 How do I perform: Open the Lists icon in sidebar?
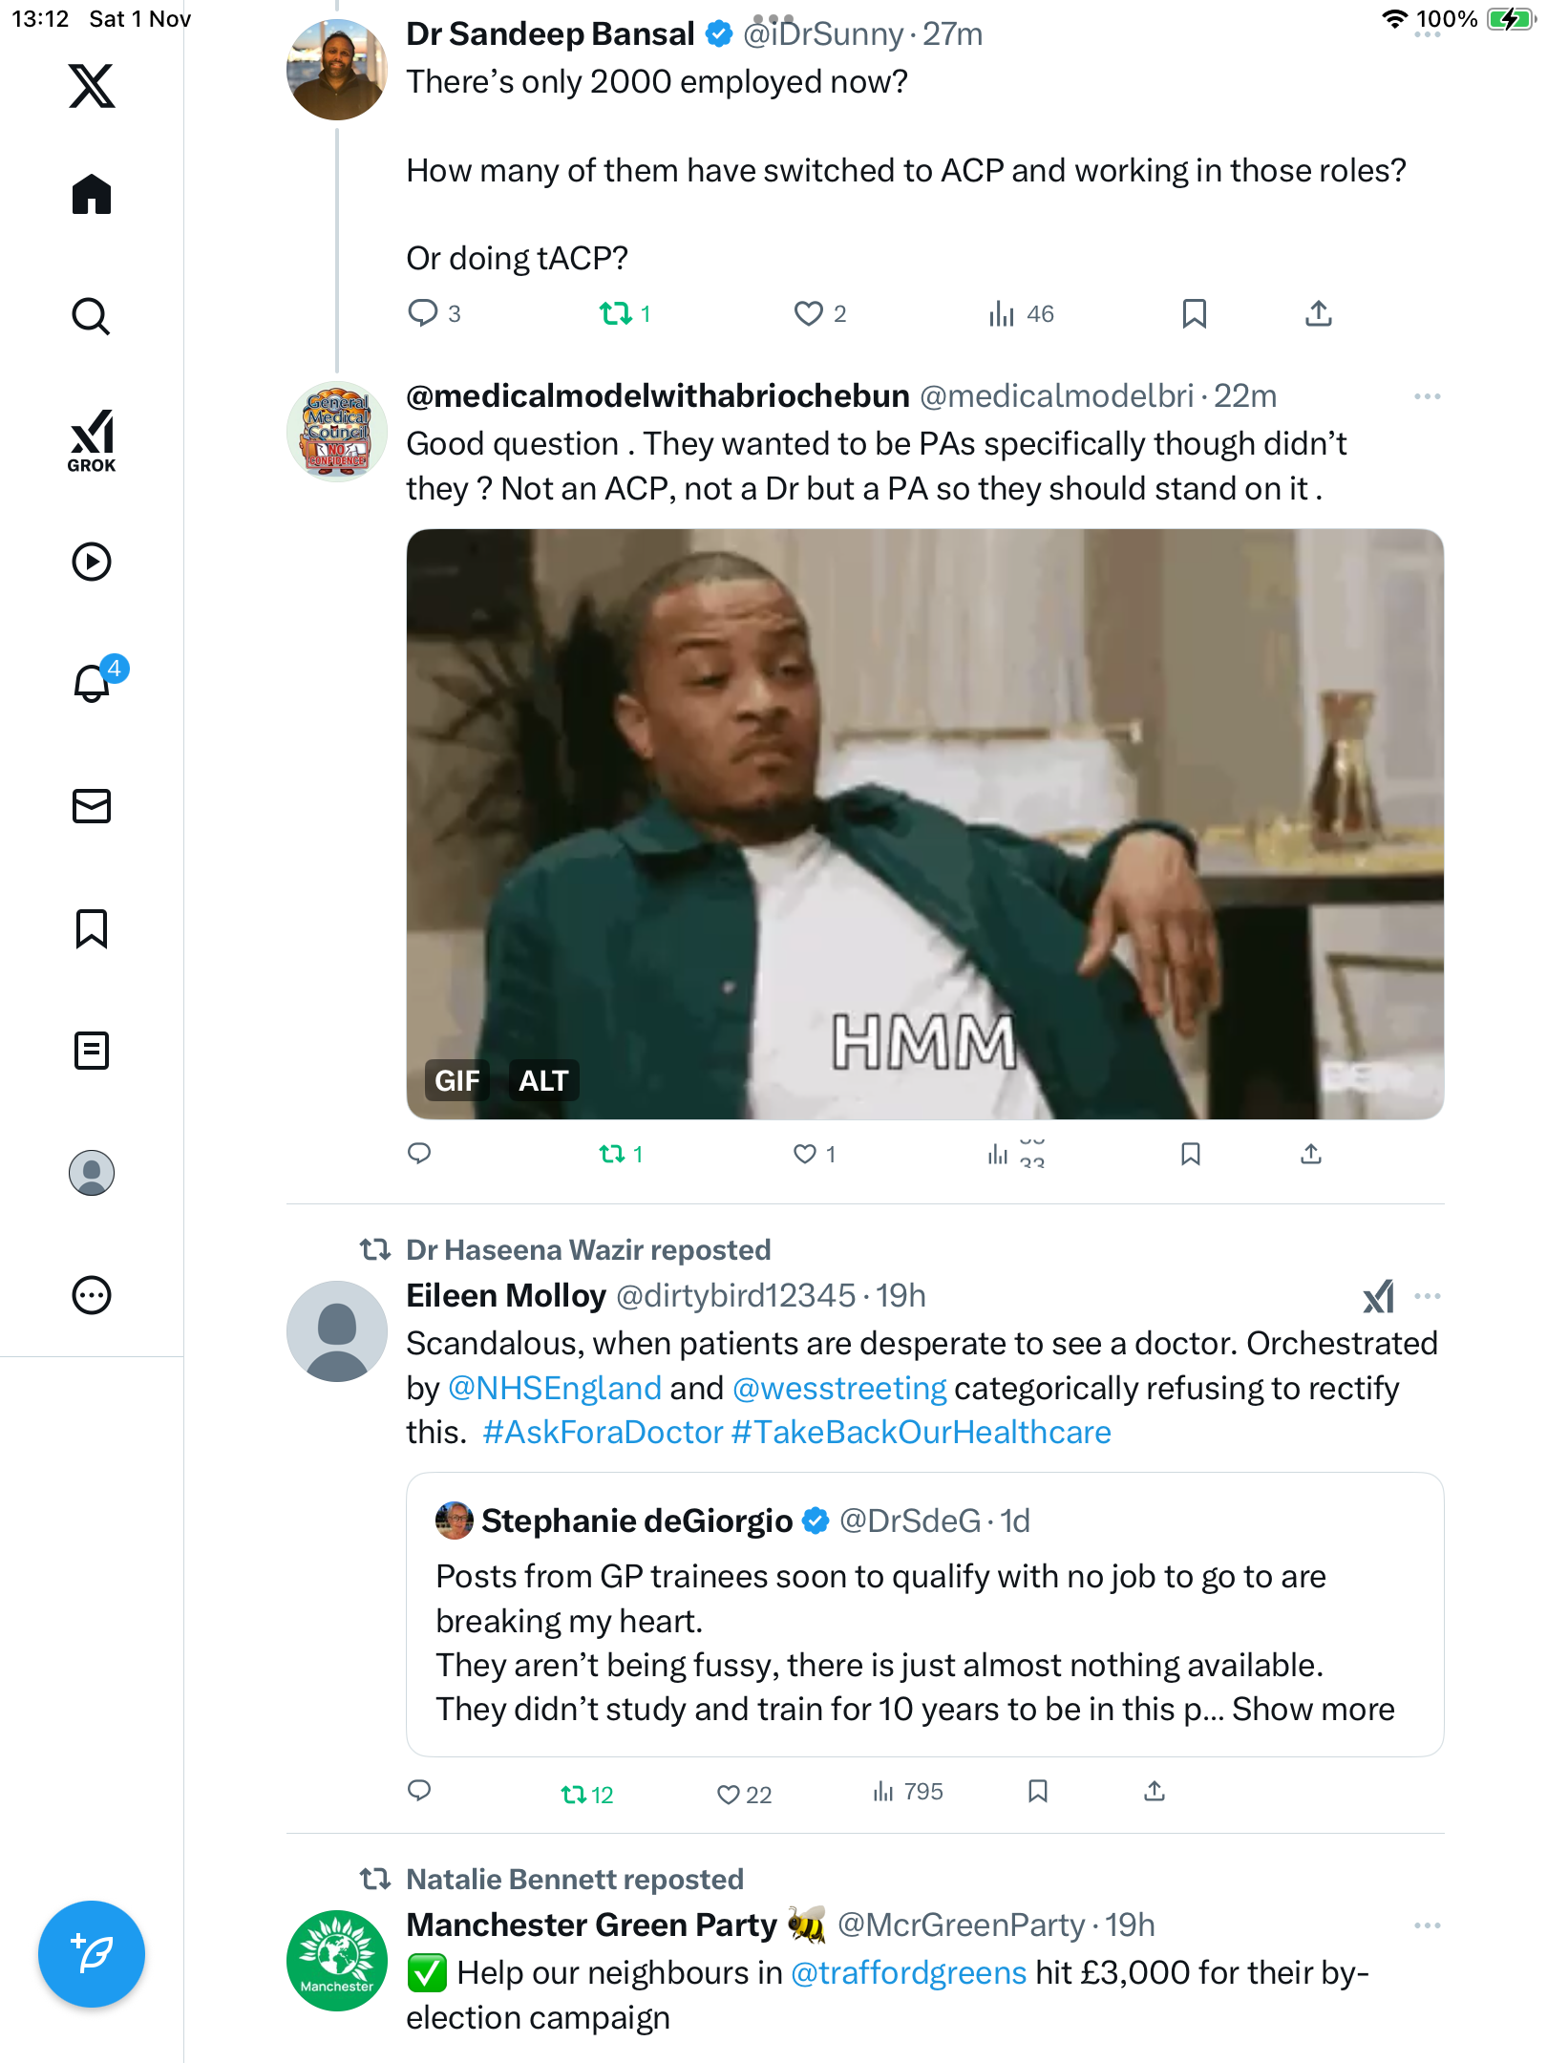92,1051
